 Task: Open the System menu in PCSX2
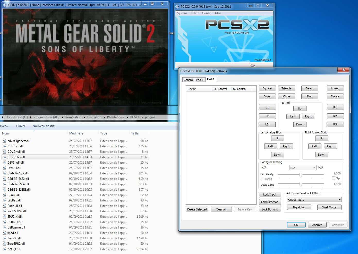coord(182,13)
